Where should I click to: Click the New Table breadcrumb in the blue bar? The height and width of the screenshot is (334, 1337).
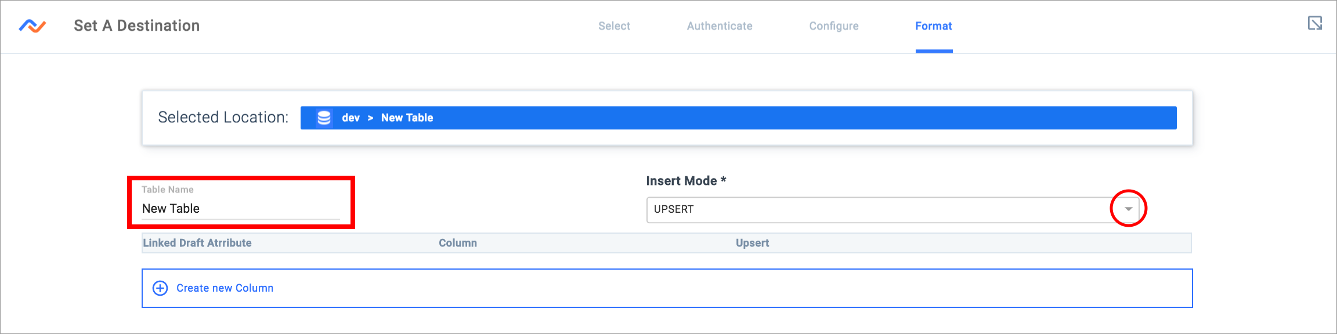pos(407,118)
